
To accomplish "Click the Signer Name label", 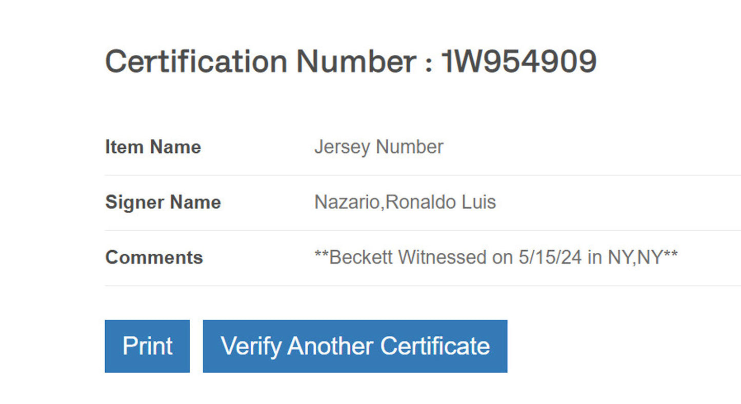I will coord(163,203).
